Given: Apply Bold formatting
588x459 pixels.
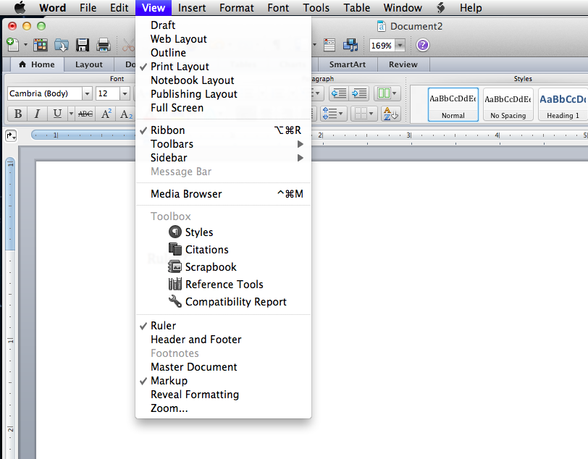Looking at the screenshot, I should pyautogui.click(x=17, y=114).
